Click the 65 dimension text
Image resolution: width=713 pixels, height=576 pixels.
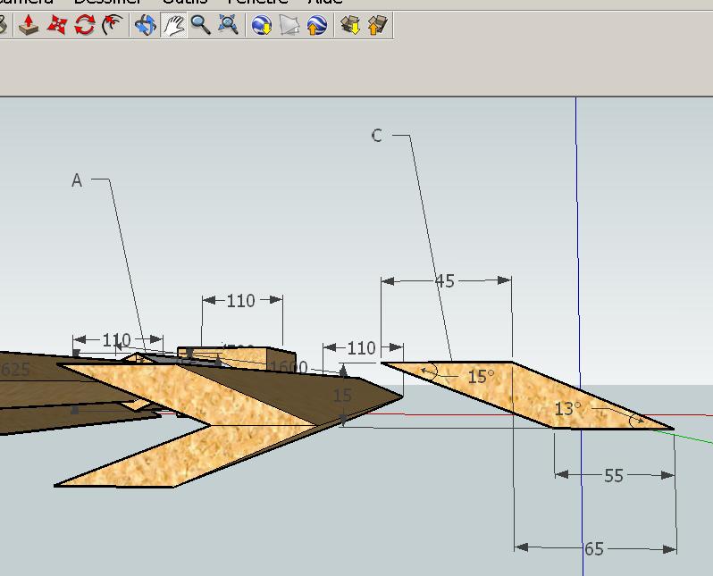click(x=594, y=549)
